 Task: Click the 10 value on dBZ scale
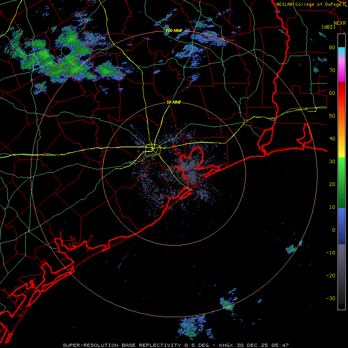tap(332, 207)
